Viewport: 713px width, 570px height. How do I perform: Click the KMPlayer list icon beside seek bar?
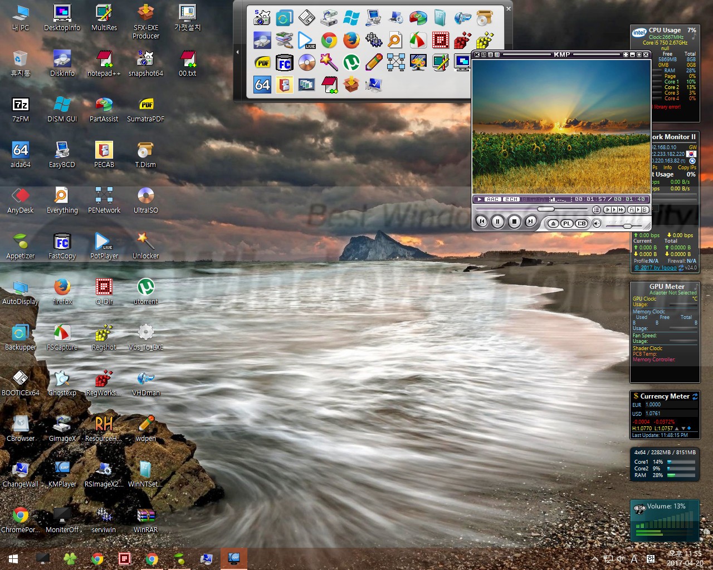(x=596, y=210)
